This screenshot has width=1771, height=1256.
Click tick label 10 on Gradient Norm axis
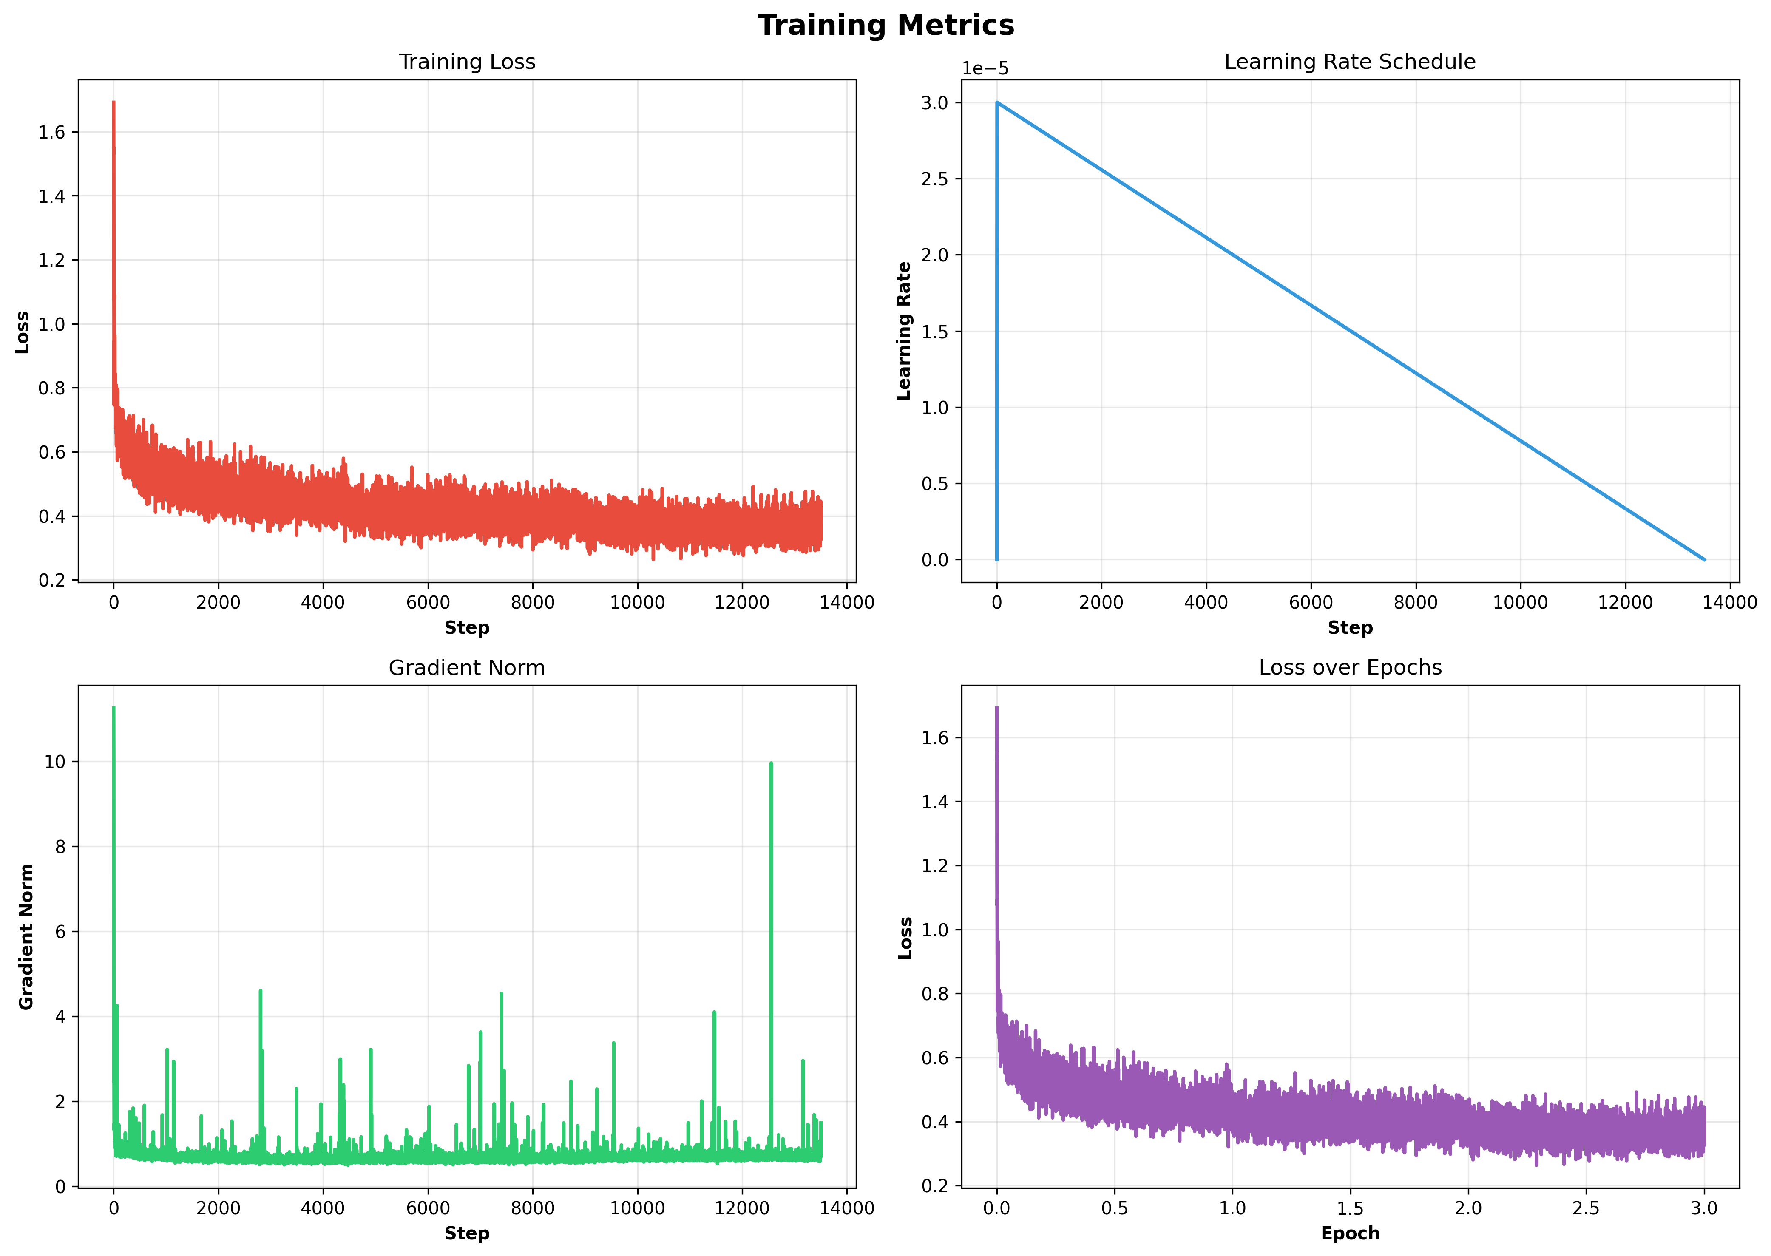tap(55, 762)
